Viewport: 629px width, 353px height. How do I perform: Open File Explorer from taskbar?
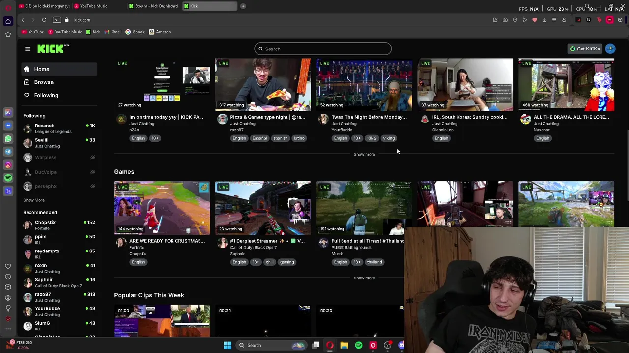pos(344,345)
